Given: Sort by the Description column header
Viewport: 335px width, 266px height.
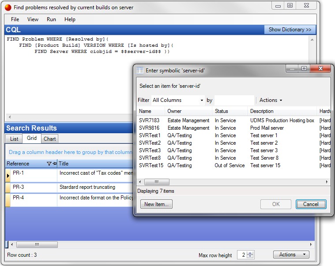Looking at the screenshot, I should 282,111.
